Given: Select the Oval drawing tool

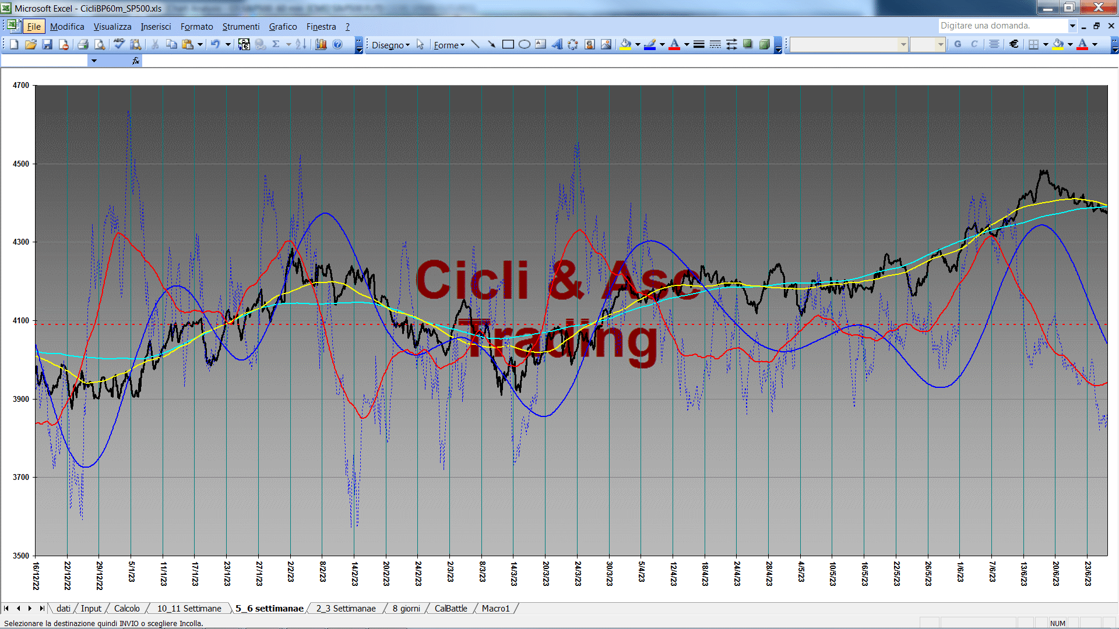Looking at the screenshot, I should coord(524,44).
